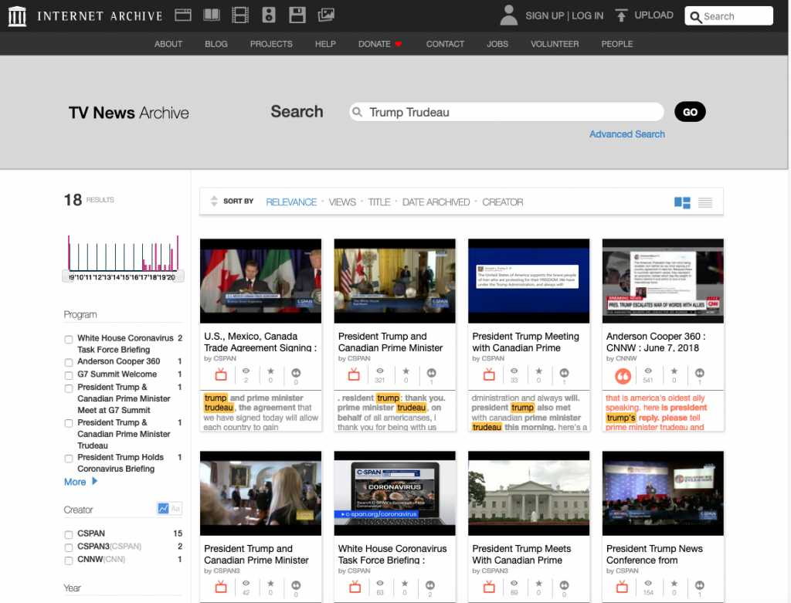Screen dimensions: 791x603
Task: Check the CNNW creator filter
Action: (x=69, y=561)
